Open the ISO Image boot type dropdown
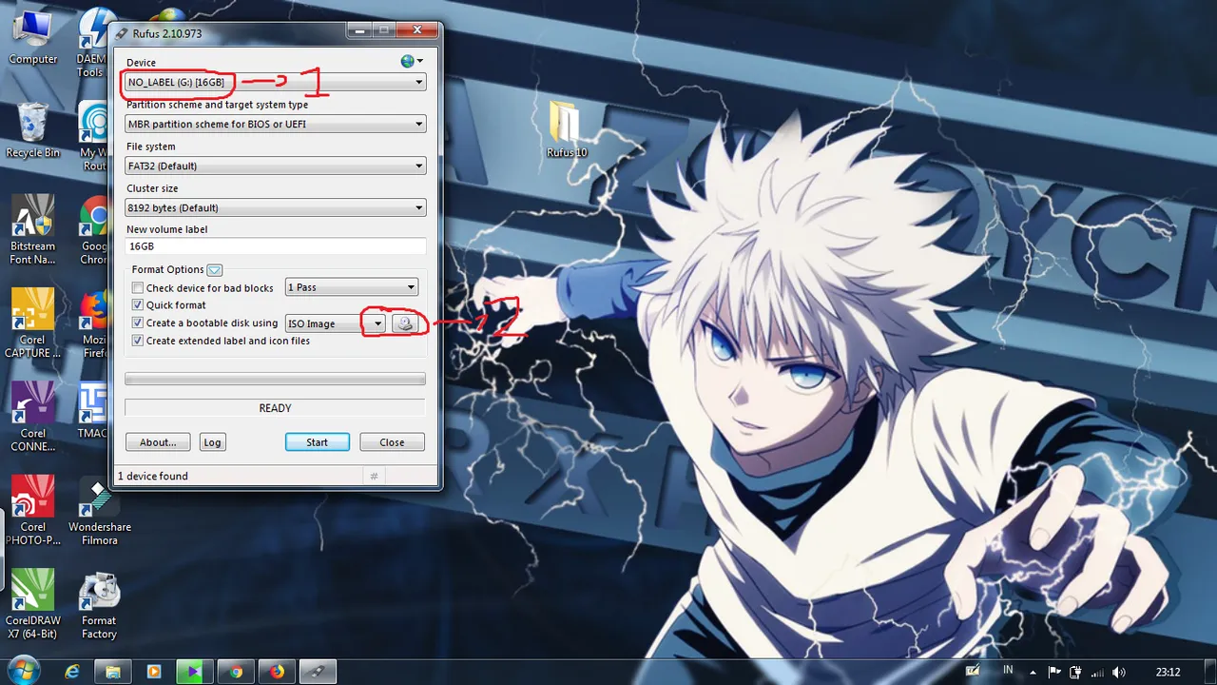Image resolution: width=1217 pixels, height=685 pixels. pyautogui.click(x=336, y=323)
